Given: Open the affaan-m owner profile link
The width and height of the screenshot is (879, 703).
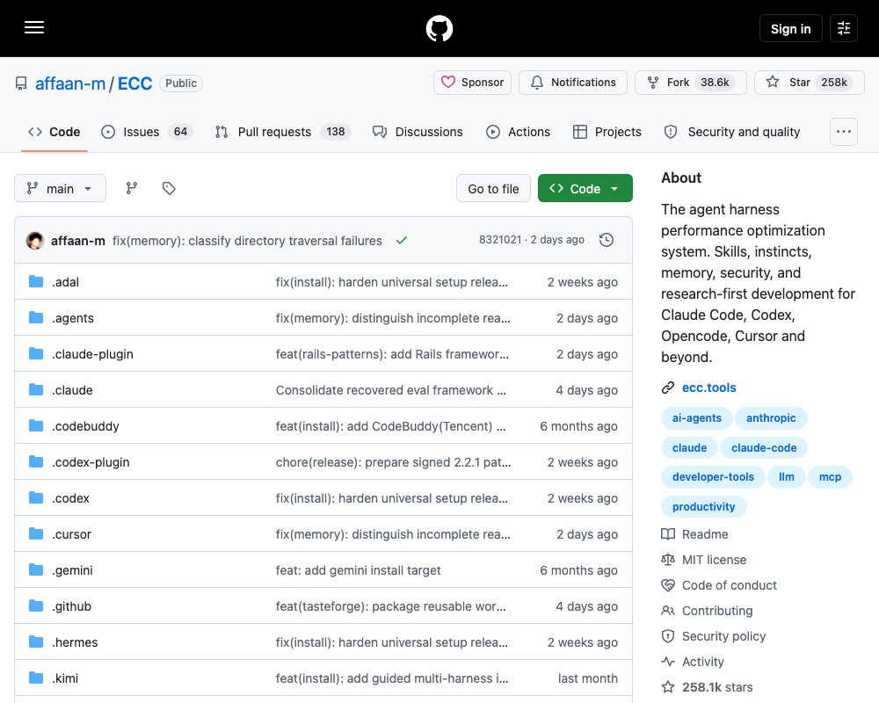Looking at the screenshot, I should point(70,83).
